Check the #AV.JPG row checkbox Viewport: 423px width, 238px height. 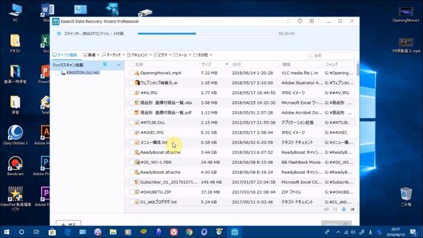point(132,93)
